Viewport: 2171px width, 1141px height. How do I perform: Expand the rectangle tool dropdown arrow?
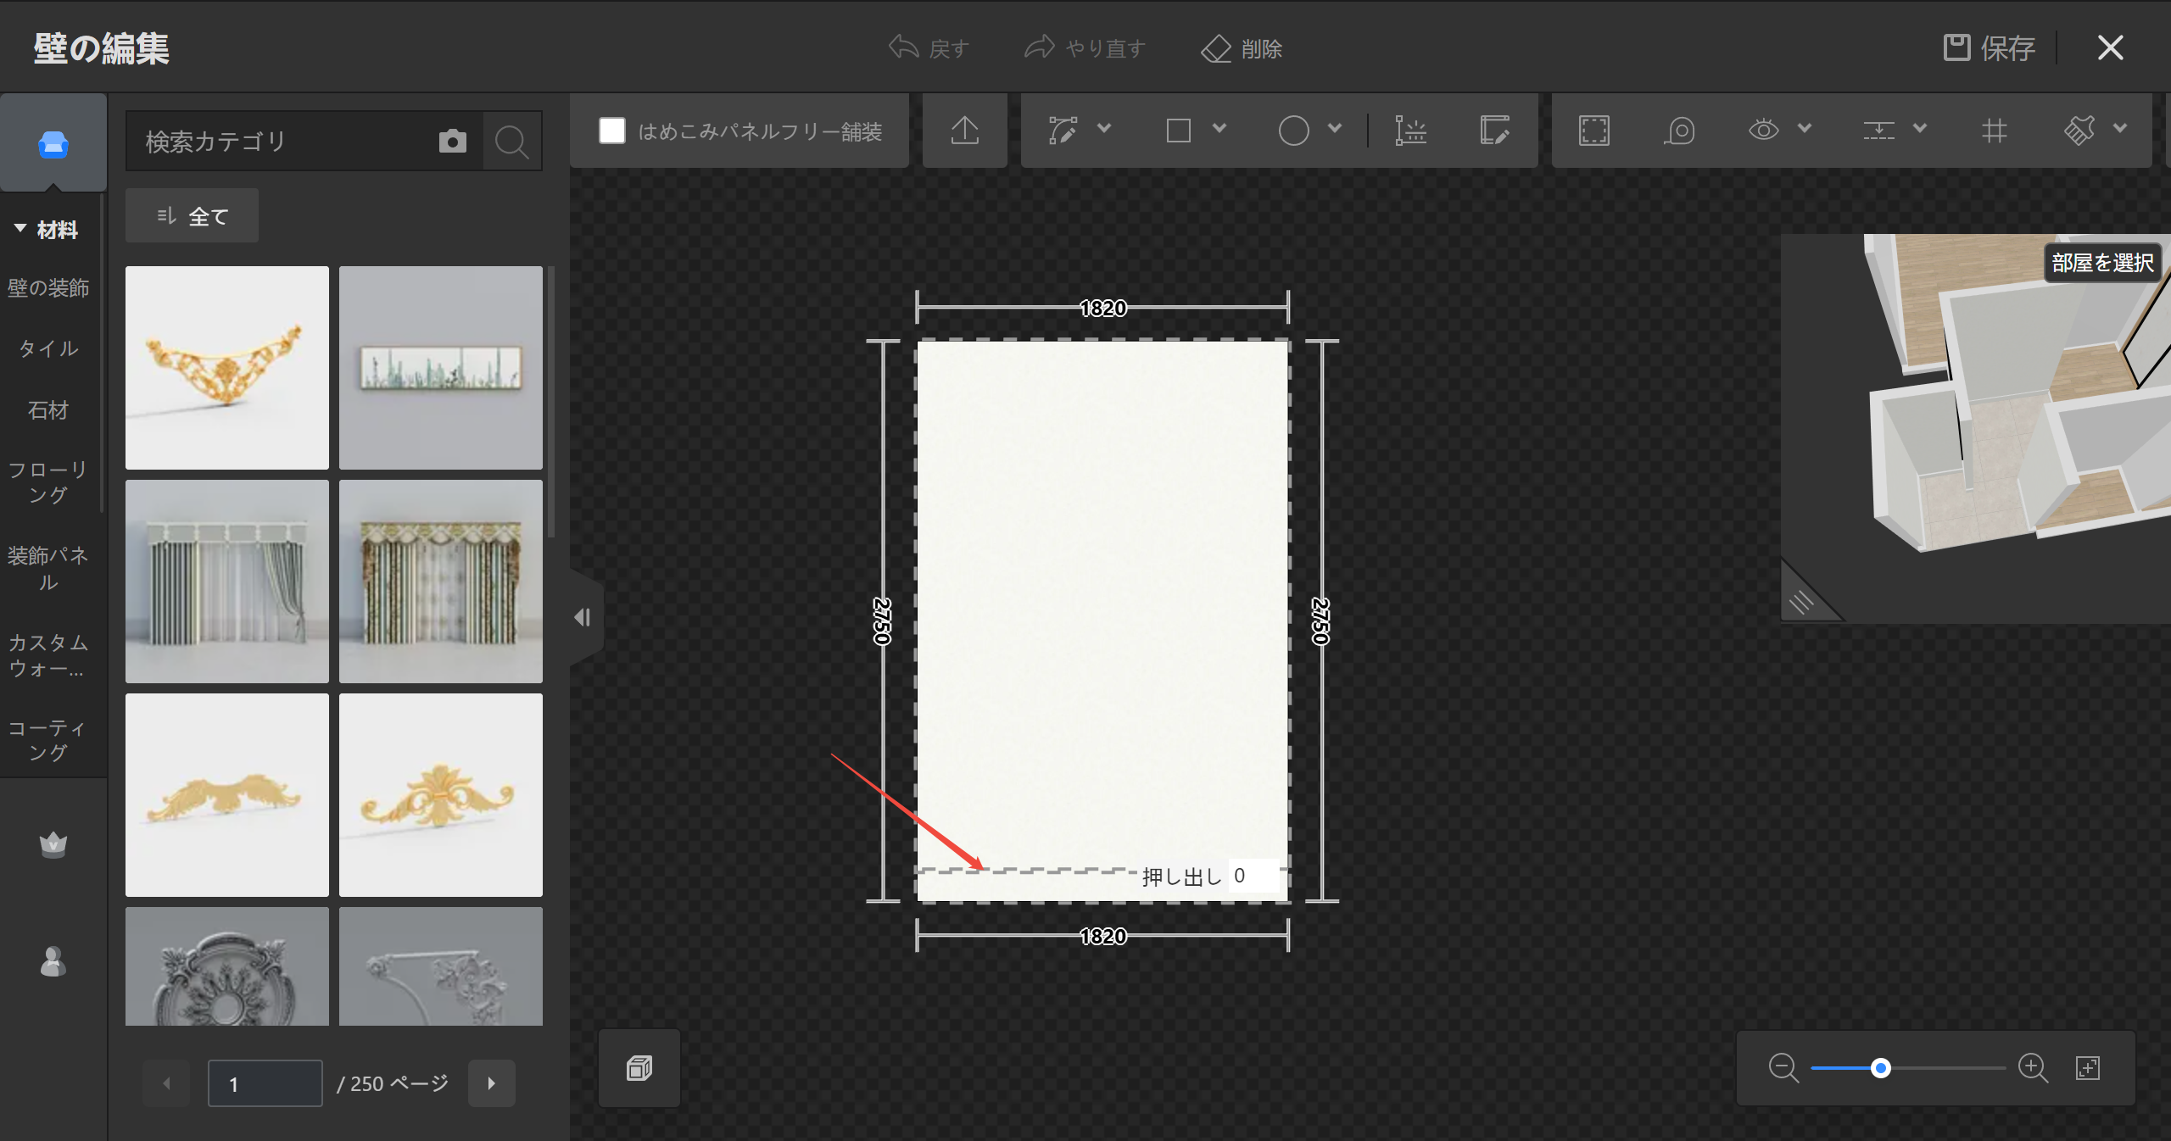[x=1219, y=129]
